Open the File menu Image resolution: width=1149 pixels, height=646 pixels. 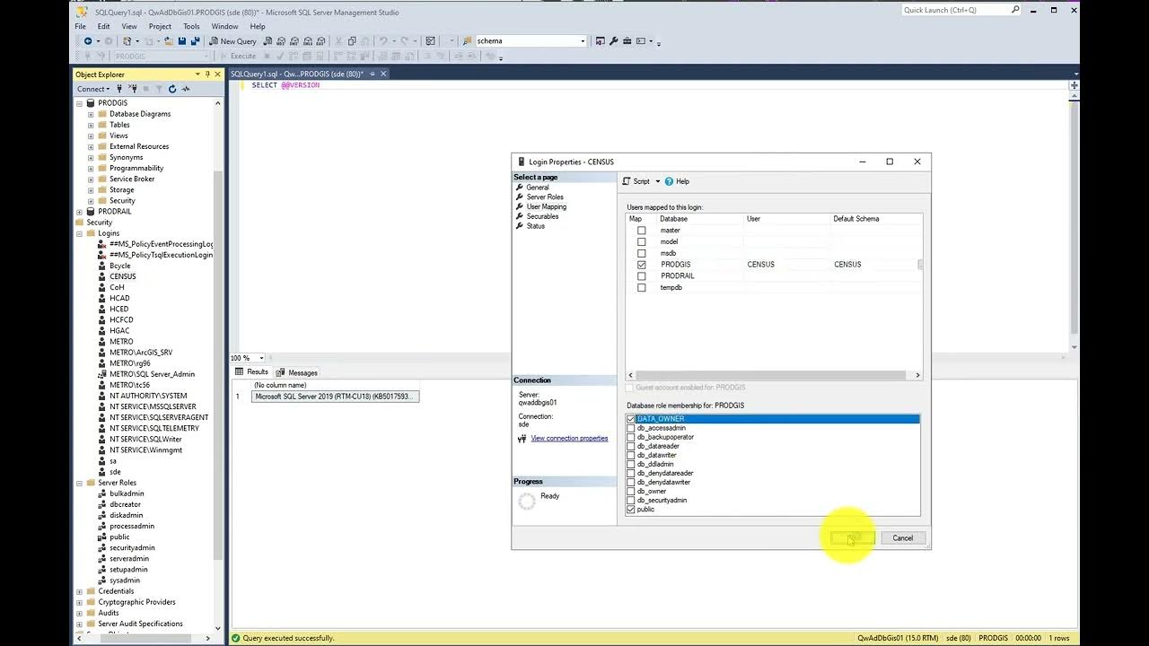tap(81, 27)
